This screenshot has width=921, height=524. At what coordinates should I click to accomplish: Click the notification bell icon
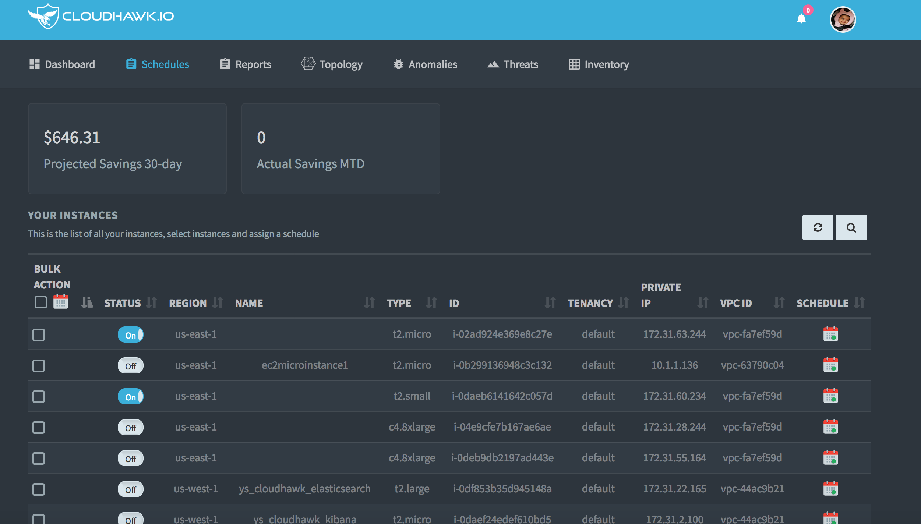pyautogui.click(x=801, y=19)
